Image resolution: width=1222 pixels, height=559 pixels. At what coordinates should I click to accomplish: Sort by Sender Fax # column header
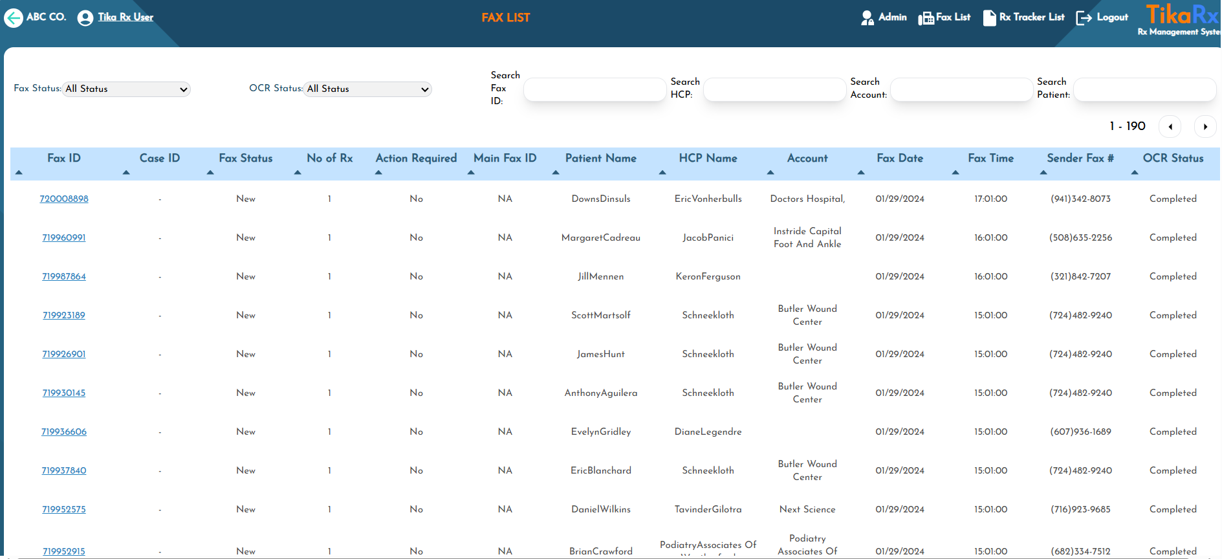[x=1080, y=158]
